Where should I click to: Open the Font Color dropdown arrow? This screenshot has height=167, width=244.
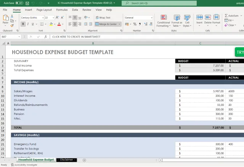63,24
